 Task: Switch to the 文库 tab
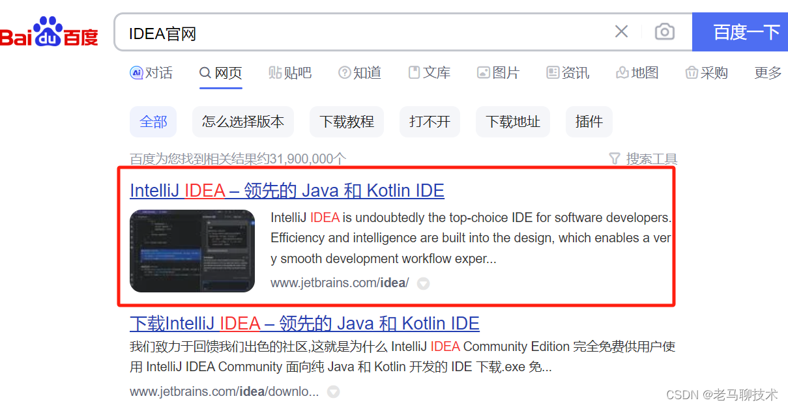(x=430, y=73)
